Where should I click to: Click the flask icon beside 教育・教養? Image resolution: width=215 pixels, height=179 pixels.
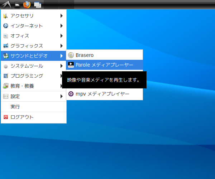(6, 86)
